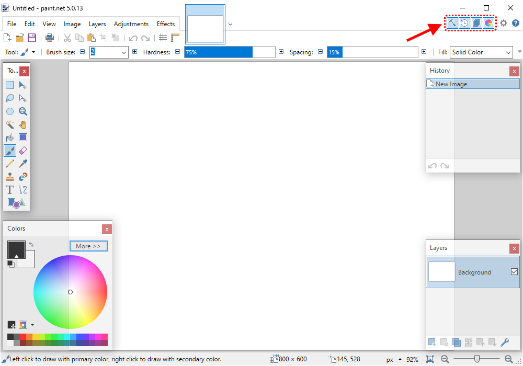Open the Image menu
The height and width of the screenshot is (366, 523).
[72, 24]
